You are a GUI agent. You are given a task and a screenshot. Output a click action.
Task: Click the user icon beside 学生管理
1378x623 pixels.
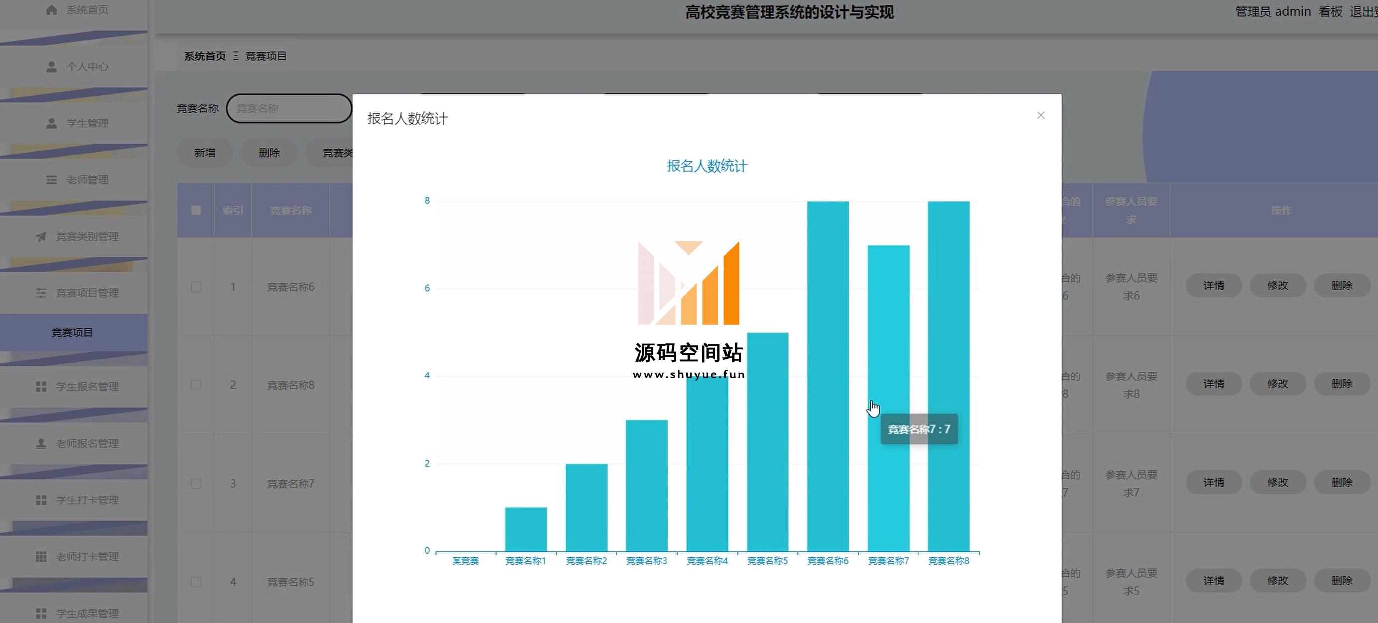pyautogui.click(x=51, y=124)
